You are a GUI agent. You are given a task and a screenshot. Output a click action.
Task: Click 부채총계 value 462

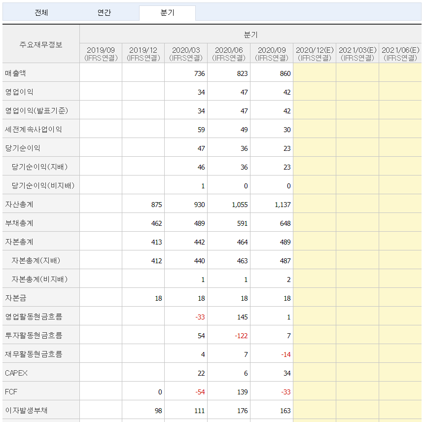[157, 223]
